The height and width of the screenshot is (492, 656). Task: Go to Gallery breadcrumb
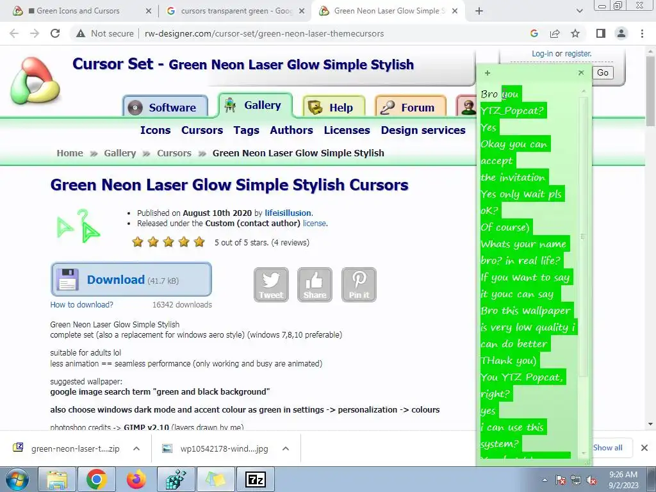click(120, 153)
